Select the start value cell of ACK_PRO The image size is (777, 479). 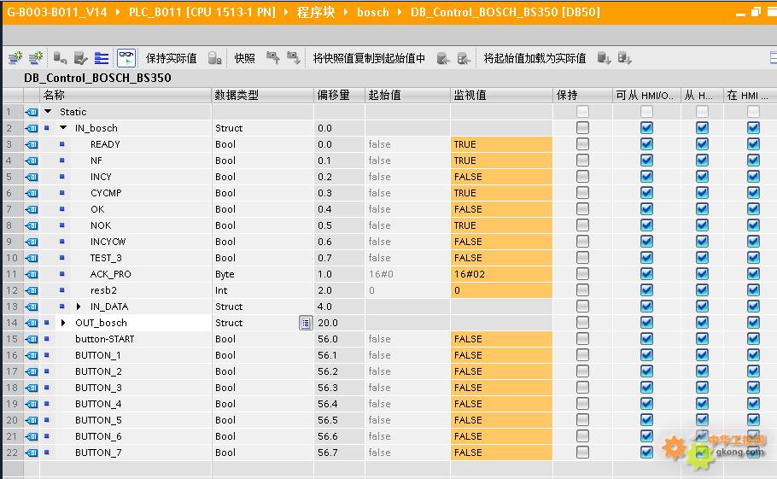[x=408, y=274]
